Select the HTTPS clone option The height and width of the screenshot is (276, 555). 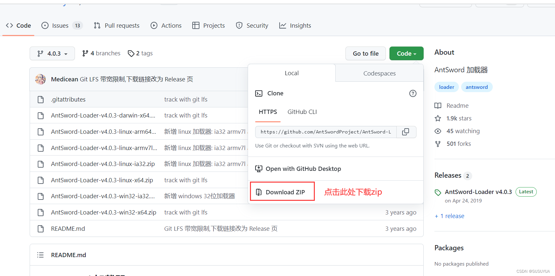[268, 112]
